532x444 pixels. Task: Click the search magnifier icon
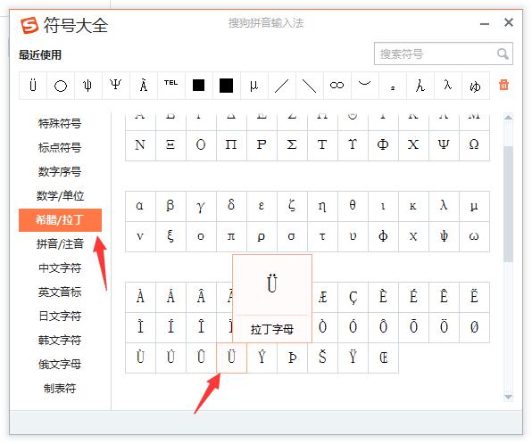[x=503, y=53]
